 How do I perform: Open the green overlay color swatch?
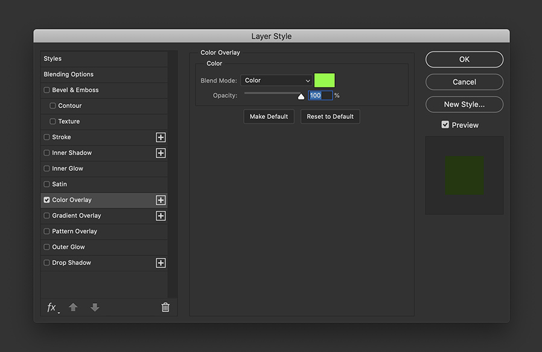click(324, 80)
